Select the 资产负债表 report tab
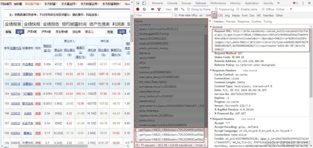Image resolution: width=313 pixels, height=148 pixels. point(99,24)
